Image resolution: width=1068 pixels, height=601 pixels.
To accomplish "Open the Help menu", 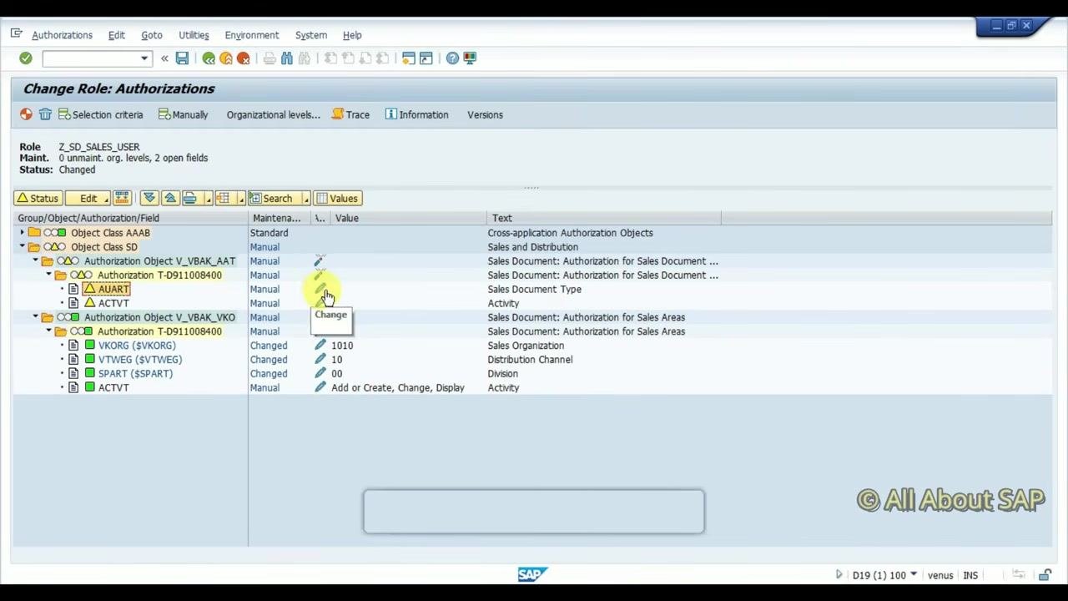I will pyautogui.click(x=352, y=35).
